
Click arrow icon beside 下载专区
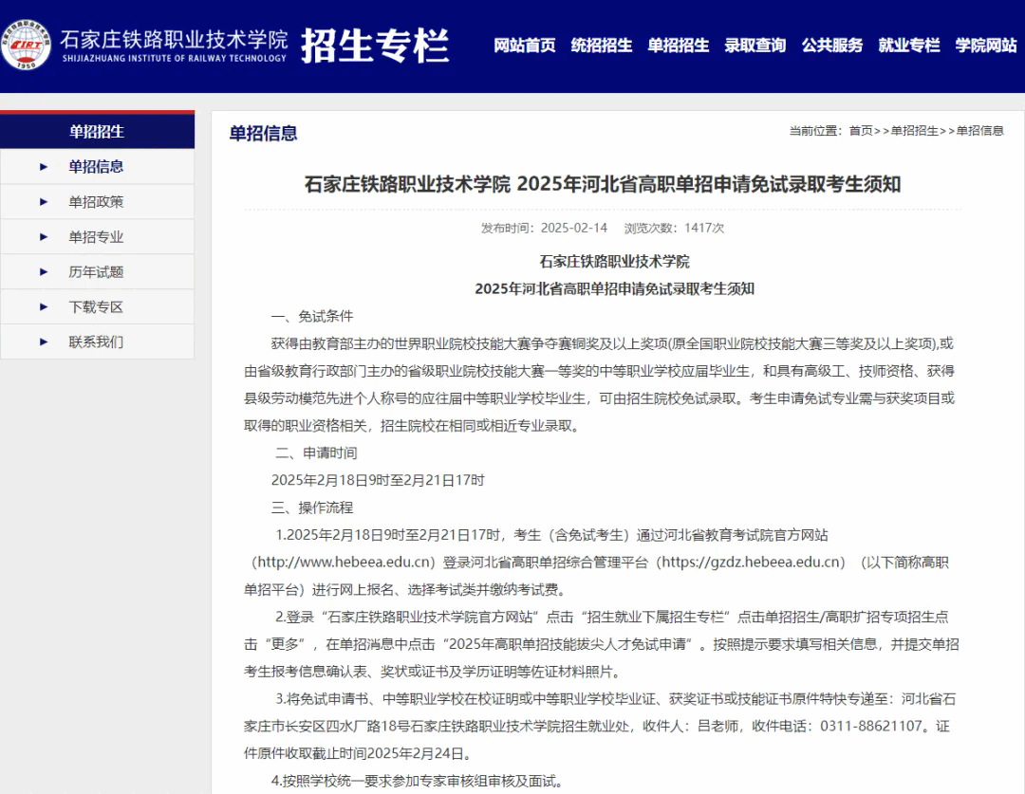tap(44, 307)
